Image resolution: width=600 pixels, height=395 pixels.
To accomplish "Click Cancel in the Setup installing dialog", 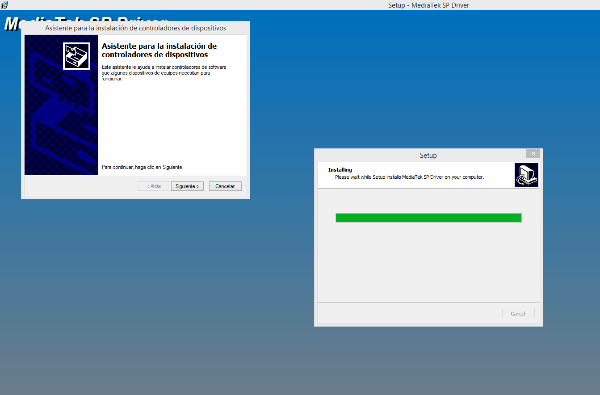I will click(518, 314).
